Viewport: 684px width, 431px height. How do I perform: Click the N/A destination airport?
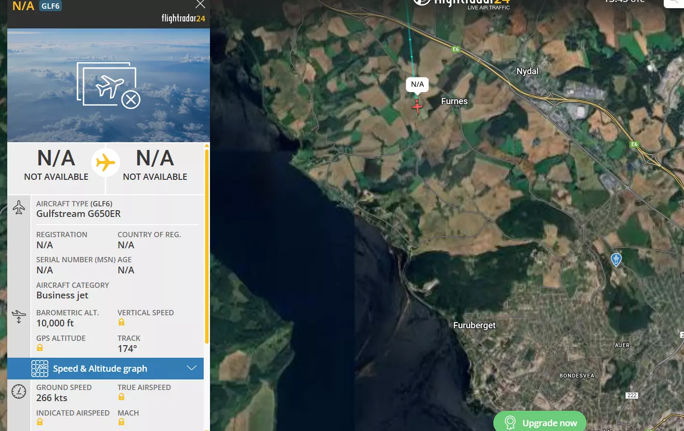coord(155,164)
